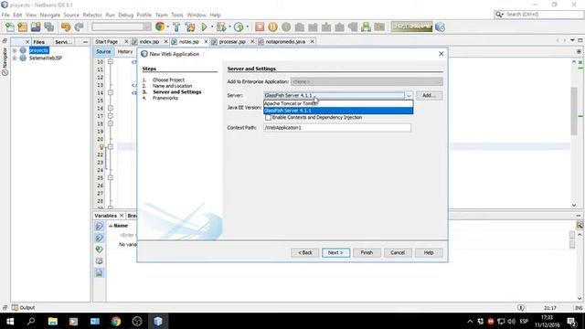Click the Finish button
585x329 pixels.
(367, 252)
